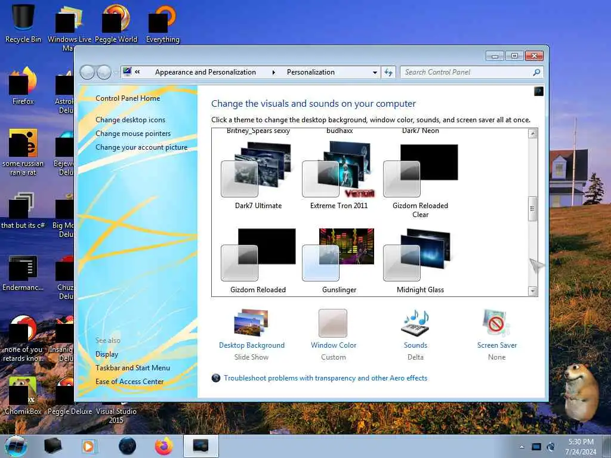The image size is (611, 458).
Task: Click the refresh button beside address bar
Action: [388, 72]
